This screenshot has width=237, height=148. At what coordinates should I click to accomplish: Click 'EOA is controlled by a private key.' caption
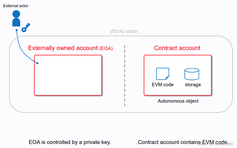point(70,142)
